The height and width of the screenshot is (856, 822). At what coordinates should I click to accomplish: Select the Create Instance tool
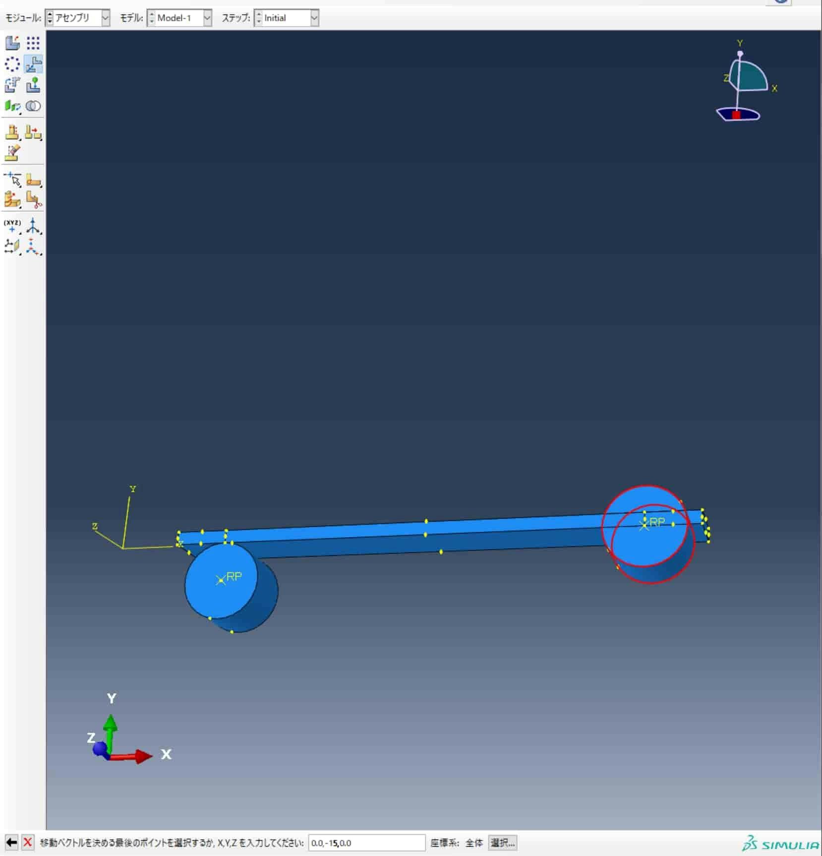12,43
